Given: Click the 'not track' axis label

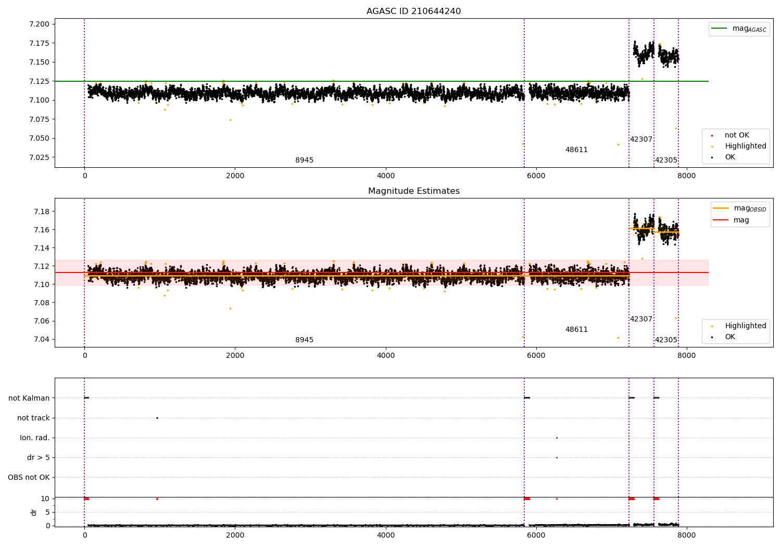Looking at the screenshot, I should [x=33, y=418].
